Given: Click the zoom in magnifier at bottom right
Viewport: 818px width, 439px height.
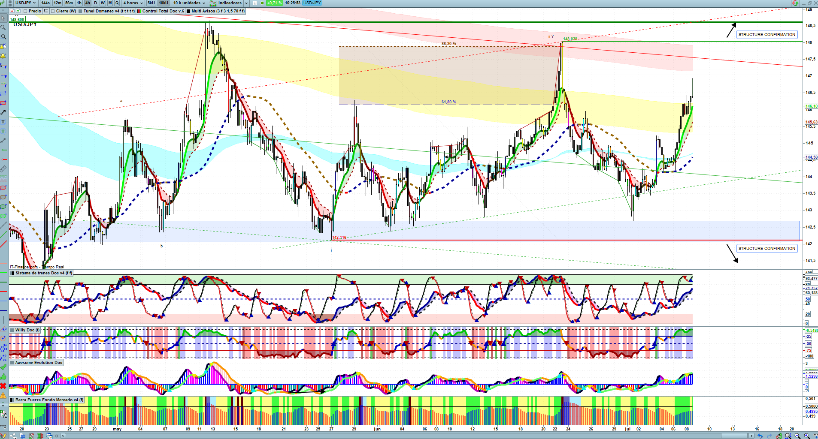Looking at the screenshot, I should tap(807, 436).
